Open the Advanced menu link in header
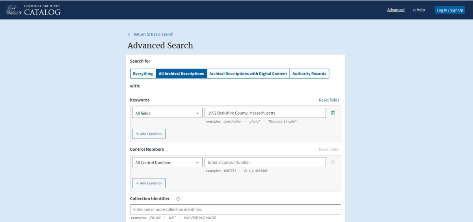Viewport: 473px width, 222px height. point(396,10)
